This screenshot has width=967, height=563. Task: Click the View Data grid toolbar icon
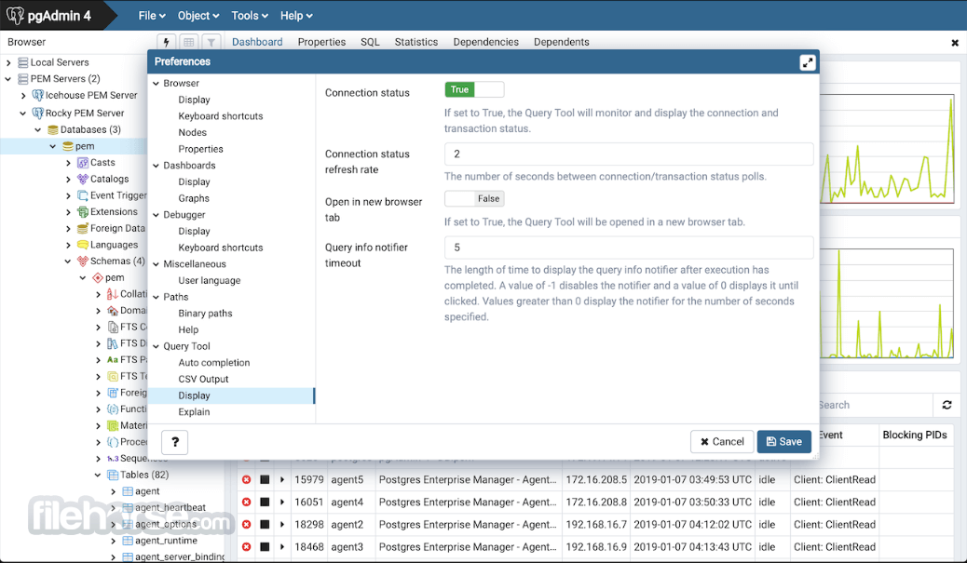pyautogui.click(x=189, y=42)
